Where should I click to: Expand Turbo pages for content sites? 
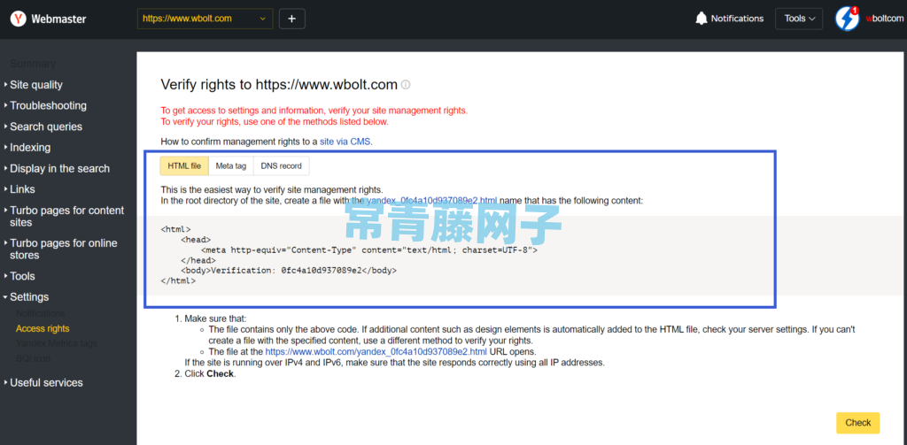point(66,216)
